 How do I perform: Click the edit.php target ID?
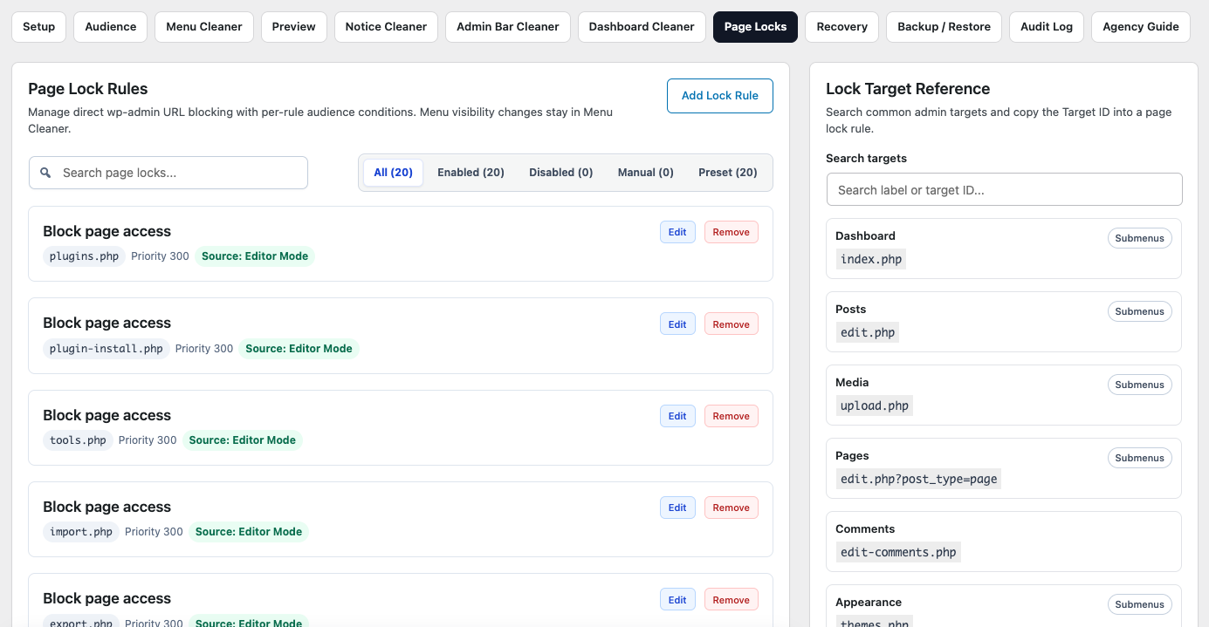868,332
